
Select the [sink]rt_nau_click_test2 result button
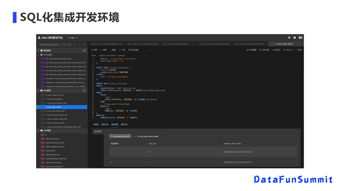coord(120,136)
